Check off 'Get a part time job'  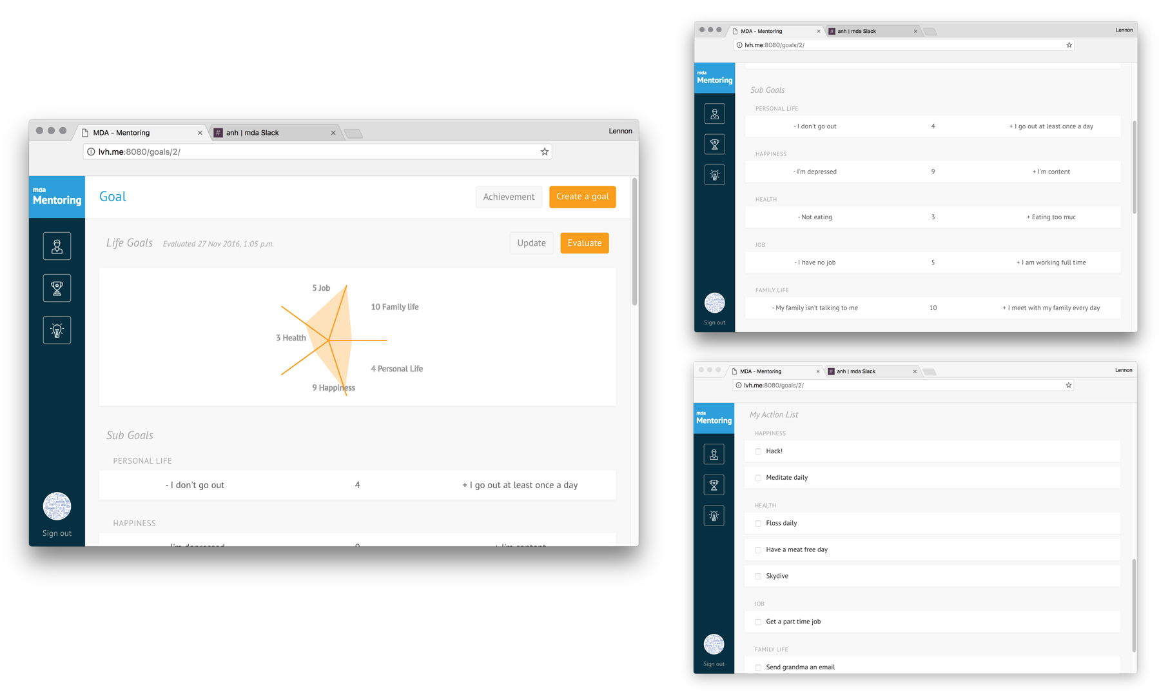click(758, 622)
